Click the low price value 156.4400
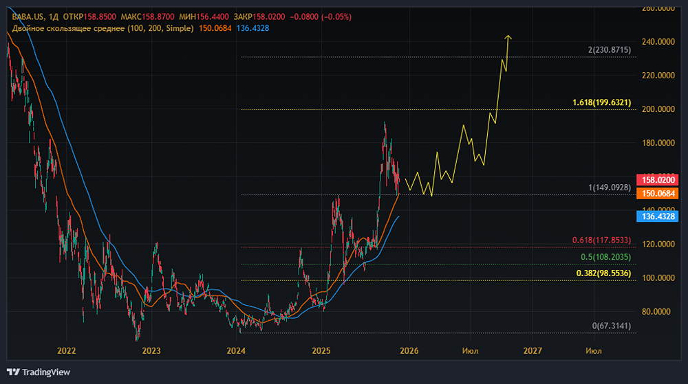Viewport: 688px width, 384px height. click(213, 17)
